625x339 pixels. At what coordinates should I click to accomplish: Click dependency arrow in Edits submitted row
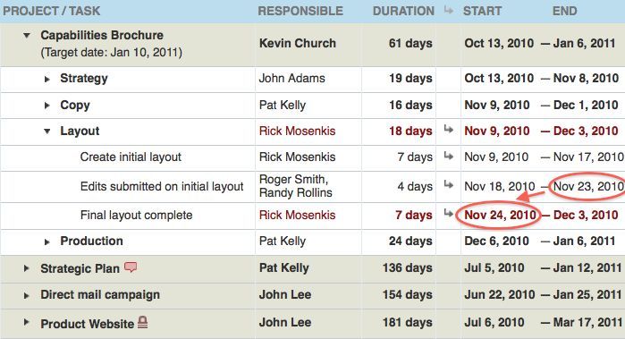pos(449,184)
